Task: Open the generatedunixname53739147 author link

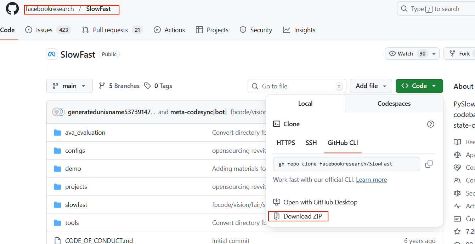Action: coord(112,112)
